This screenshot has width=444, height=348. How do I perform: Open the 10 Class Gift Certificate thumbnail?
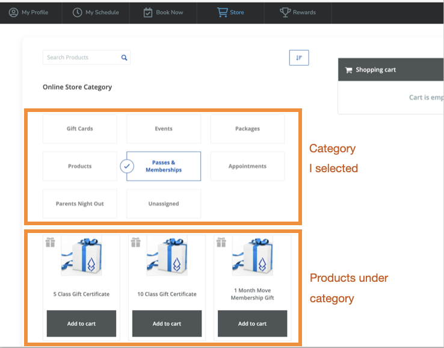click(167, 255)
